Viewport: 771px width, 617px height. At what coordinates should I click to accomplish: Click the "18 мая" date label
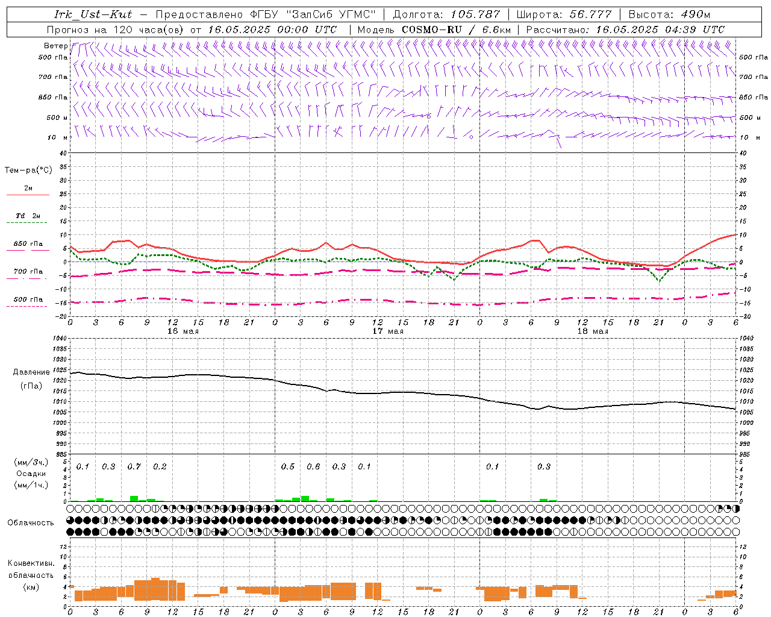coord(592,331)
